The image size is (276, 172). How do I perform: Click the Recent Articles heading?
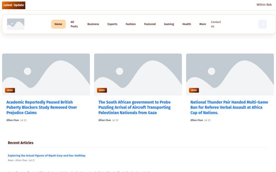coord(21,143)
